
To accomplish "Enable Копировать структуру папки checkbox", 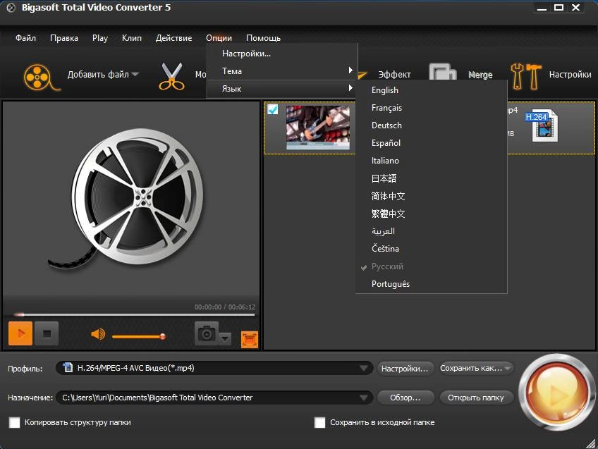I will coord(15,422).
